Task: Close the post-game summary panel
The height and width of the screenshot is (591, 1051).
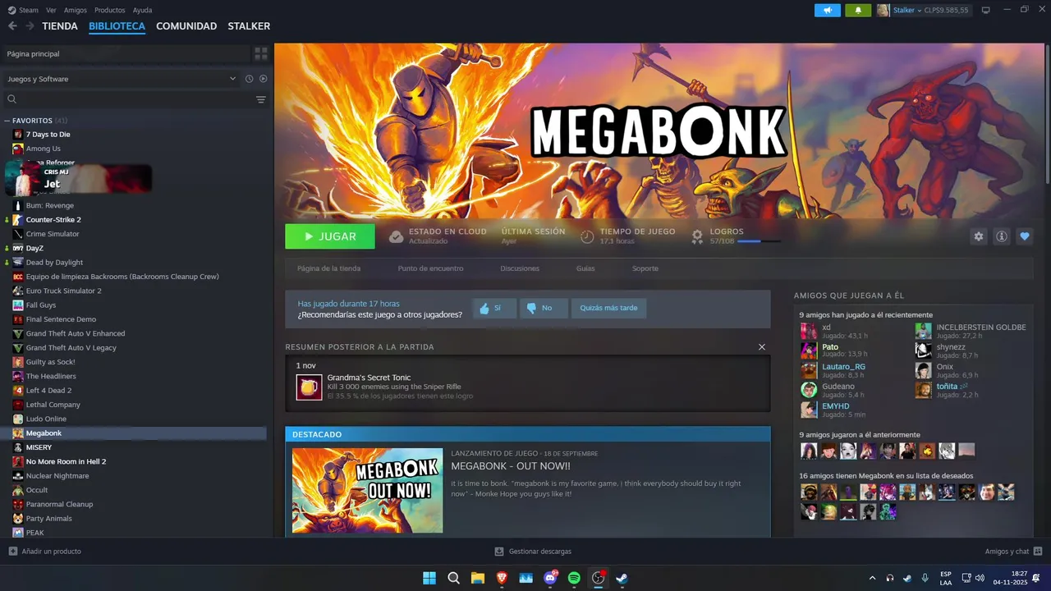Action: [x=762, y=347]
